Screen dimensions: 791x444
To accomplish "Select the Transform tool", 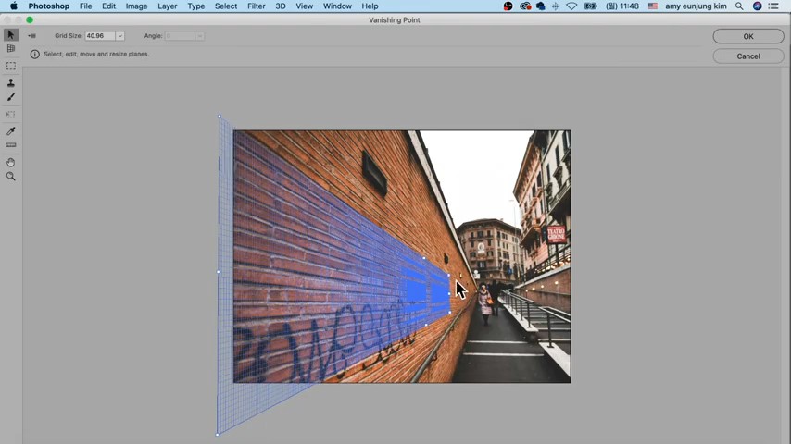I will [11, 115].
